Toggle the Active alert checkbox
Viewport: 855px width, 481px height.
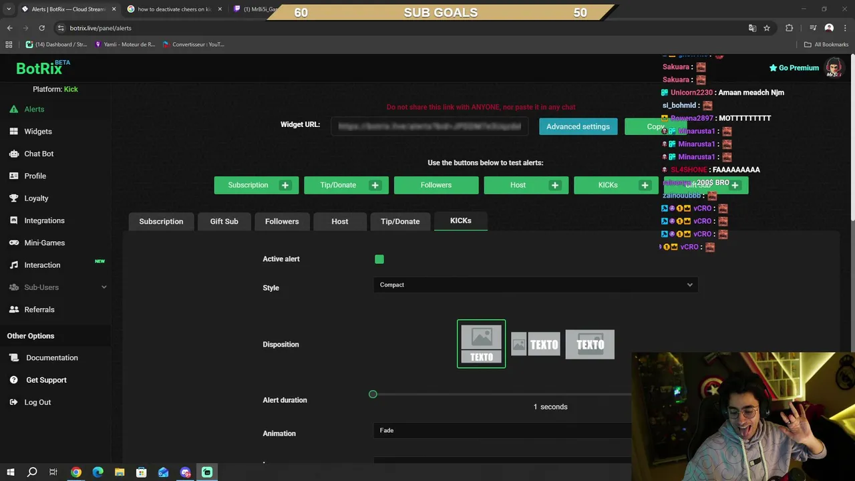(379, 259)
